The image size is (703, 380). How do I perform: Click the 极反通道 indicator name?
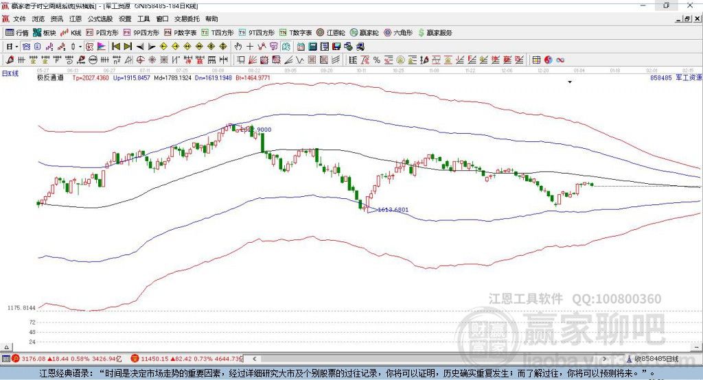[50, 78]
